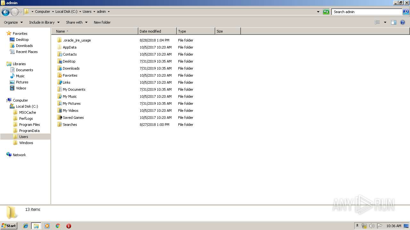
Task: Select the Favorites folder in file list
Action: point(70,75)
